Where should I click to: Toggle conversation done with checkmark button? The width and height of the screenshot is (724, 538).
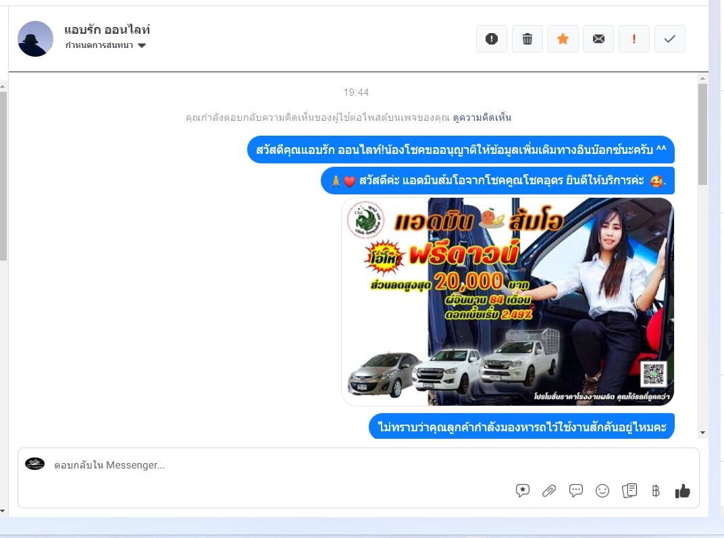(669, 39)
